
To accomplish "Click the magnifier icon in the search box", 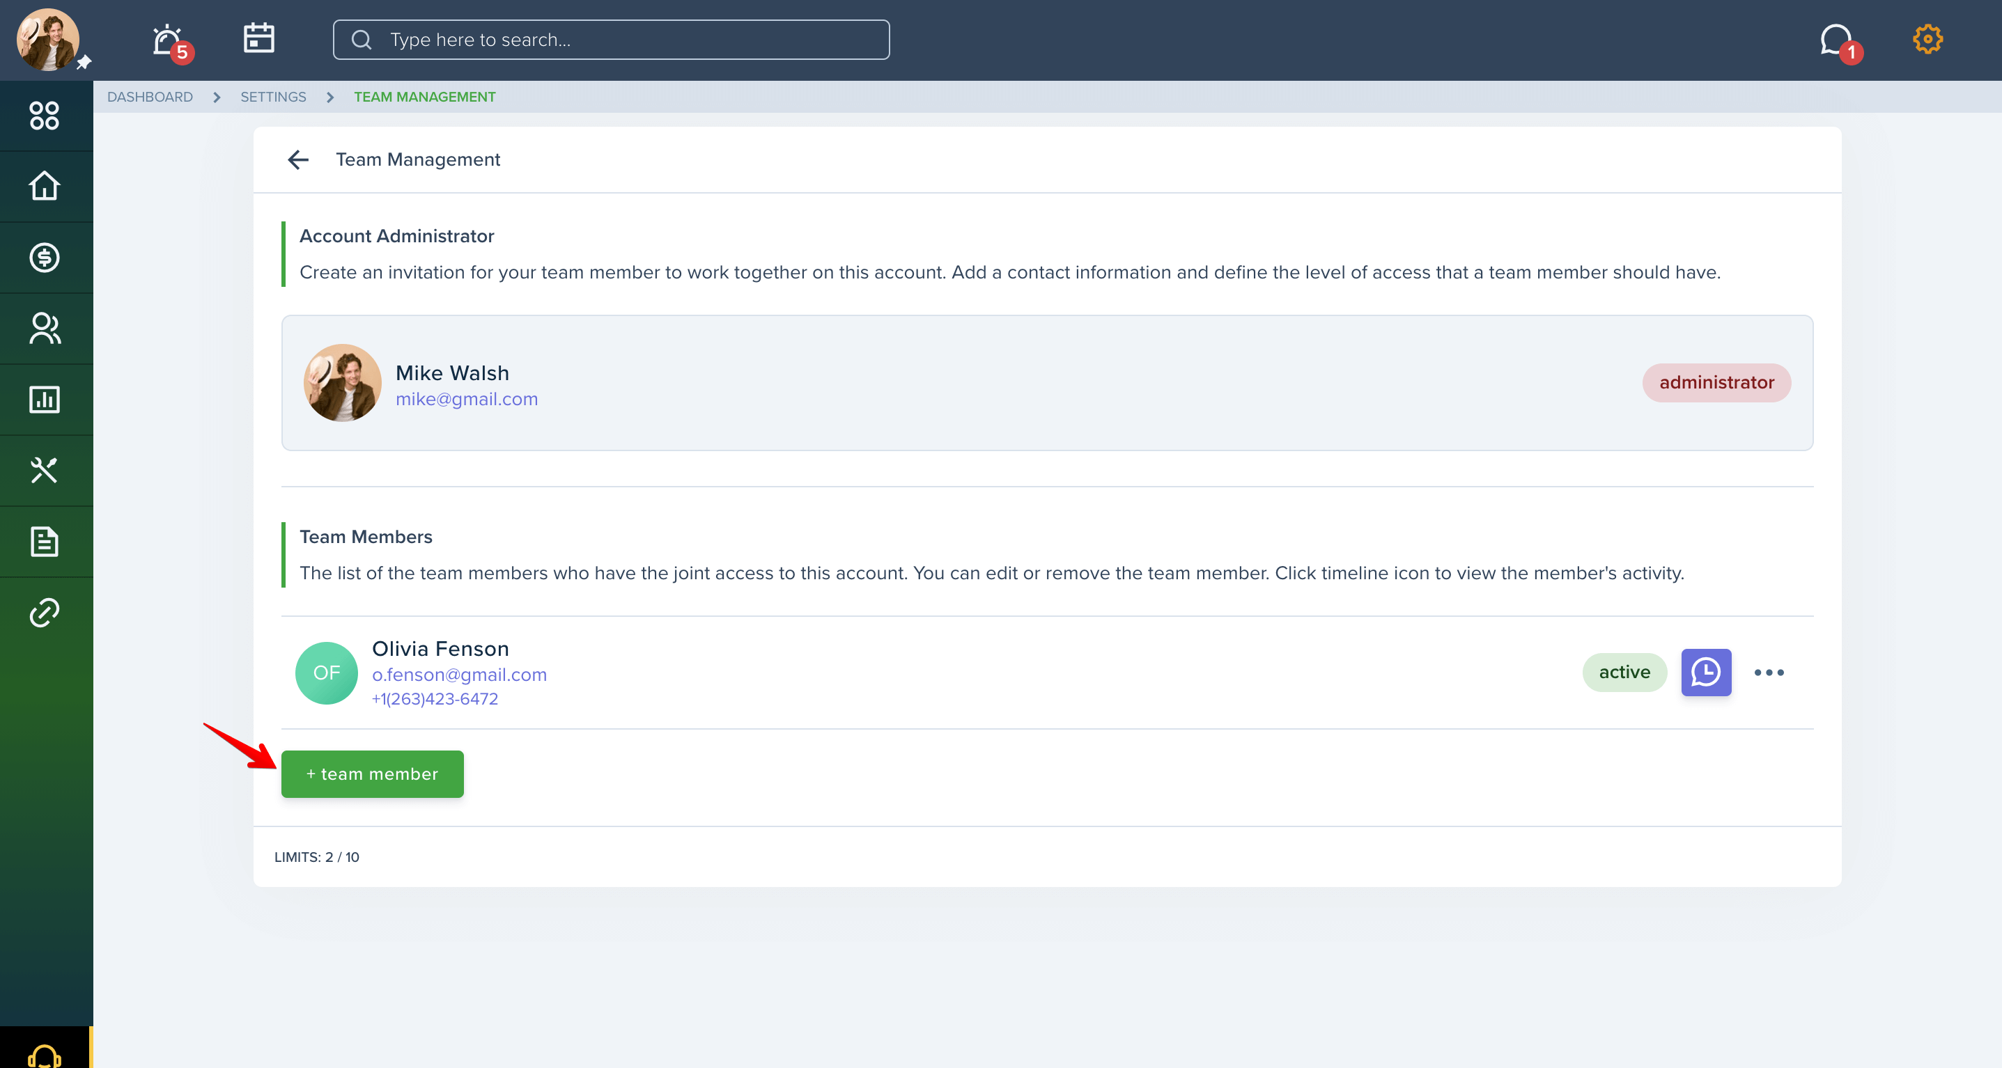I will click(362, 40).
